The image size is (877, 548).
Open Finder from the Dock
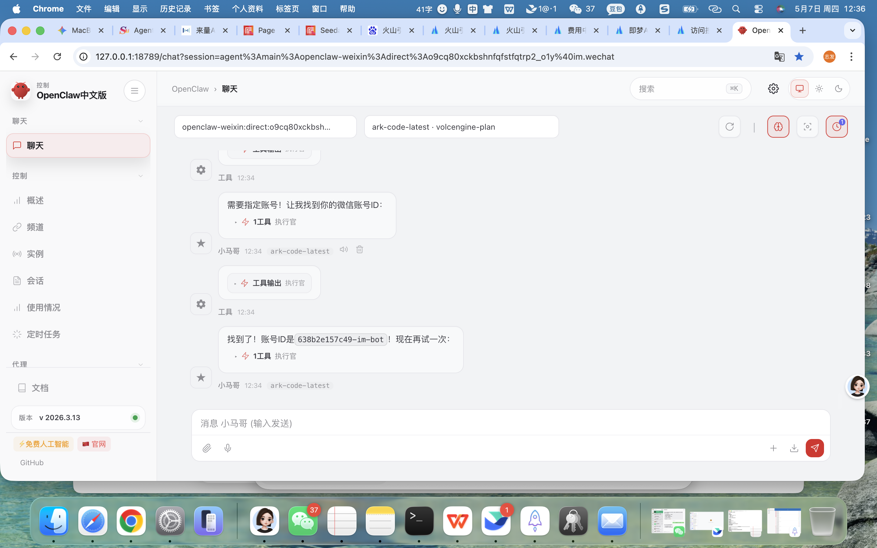[54, 521]
